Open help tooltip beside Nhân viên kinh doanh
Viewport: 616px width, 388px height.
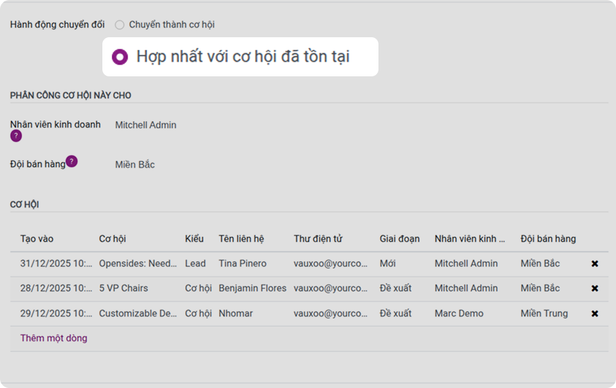(16, 136)
